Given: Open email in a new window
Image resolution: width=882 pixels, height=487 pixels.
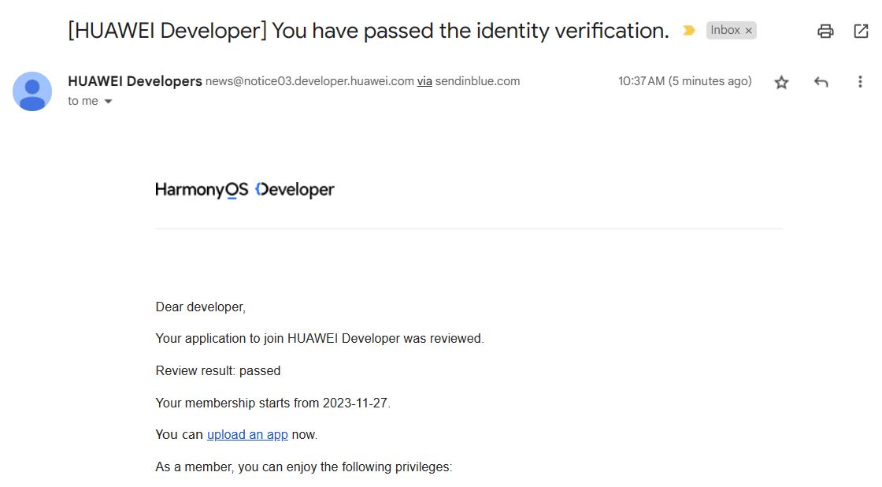Looking at the screenshot, I should [x=862, y=31].
